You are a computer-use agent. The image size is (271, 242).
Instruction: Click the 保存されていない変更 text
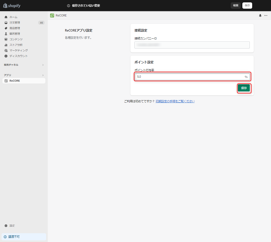(x=86, y=6)
